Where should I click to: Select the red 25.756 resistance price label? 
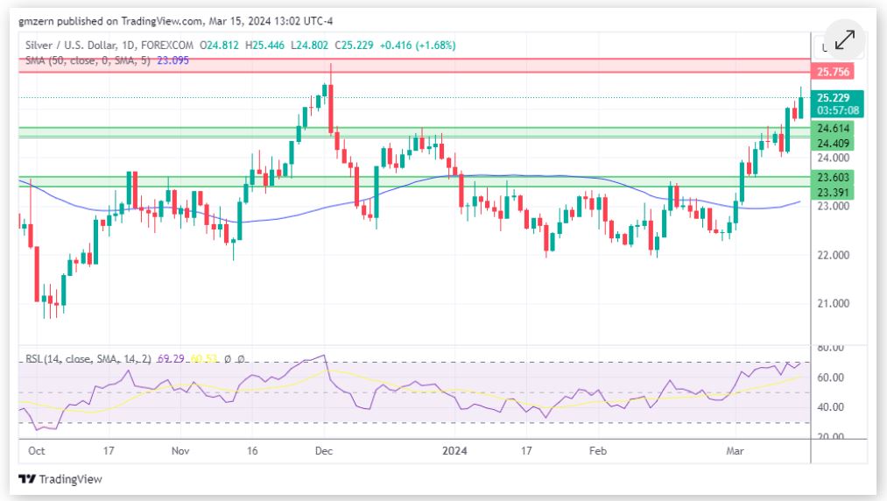click(833, 72)
